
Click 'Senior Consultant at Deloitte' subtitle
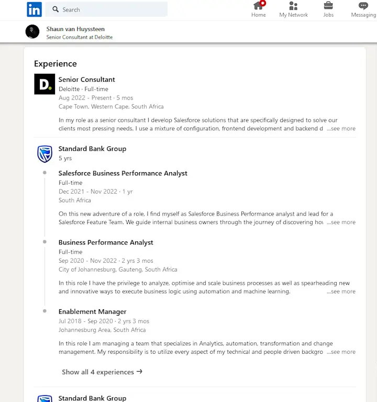pyautogui.click(x=79, y=37)
